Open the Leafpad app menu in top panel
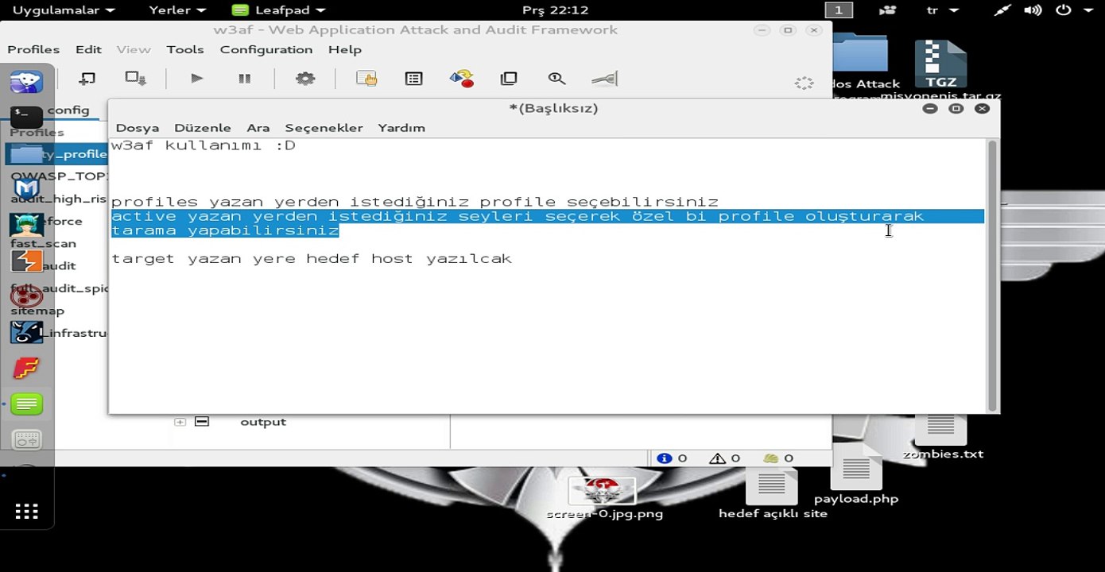 [x=278, y=10]
